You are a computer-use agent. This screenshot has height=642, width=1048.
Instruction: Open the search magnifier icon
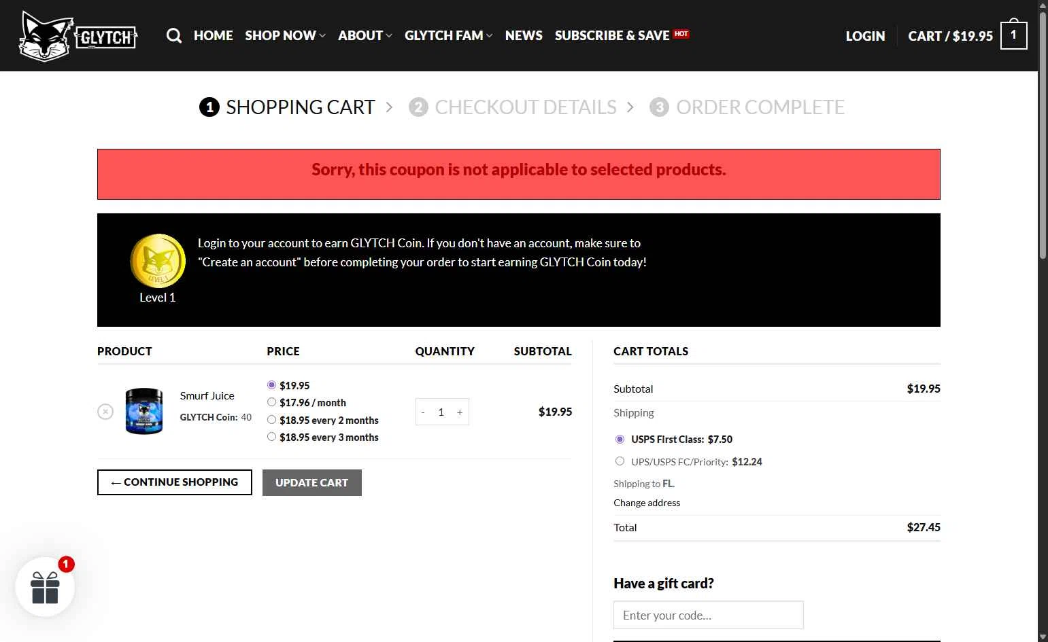pos(174,35)
